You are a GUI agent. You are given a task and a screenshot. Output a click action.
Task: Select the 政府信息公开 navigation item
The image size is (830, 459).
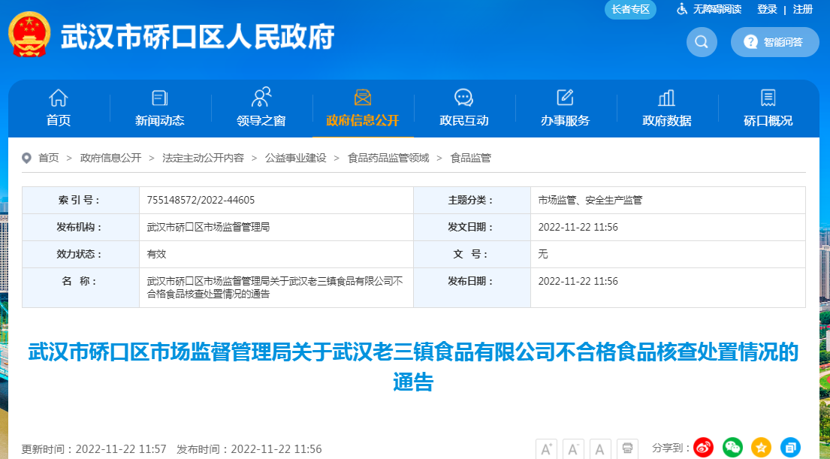[x=363, y=107]
